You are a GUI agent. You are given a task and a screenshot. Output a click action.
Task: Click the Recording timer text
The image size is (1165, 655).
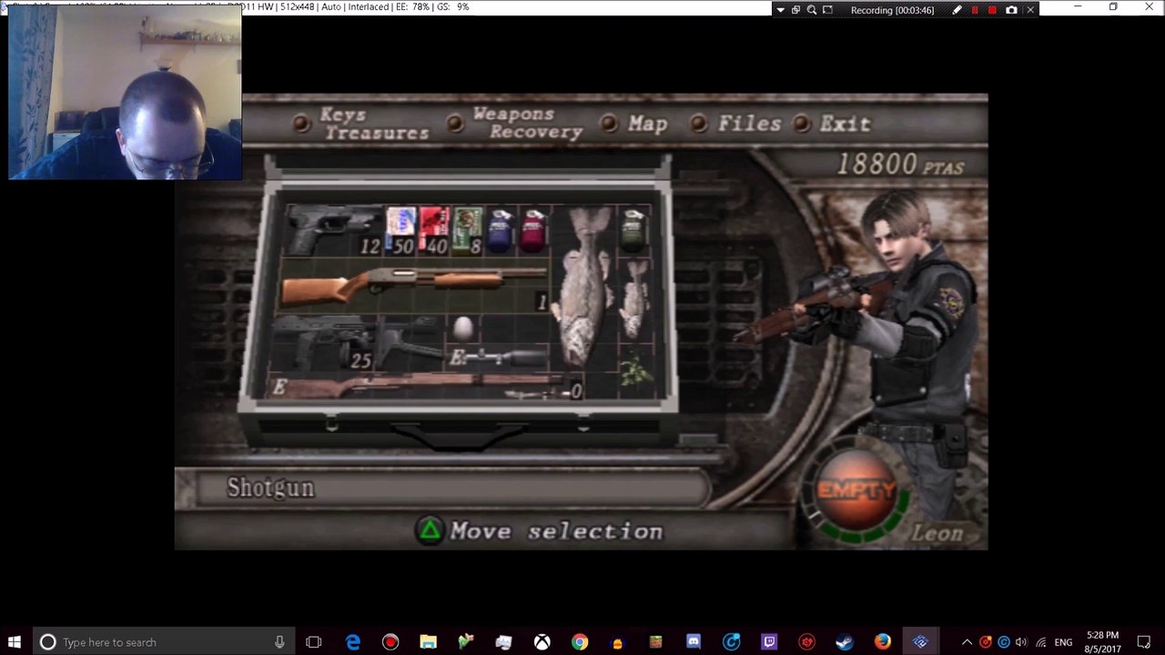point(892,10)
